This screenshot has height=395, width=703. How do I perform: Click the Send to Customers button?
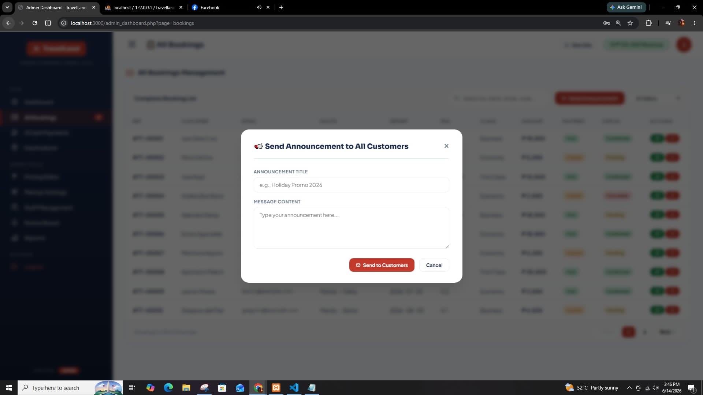click(382, 265)
